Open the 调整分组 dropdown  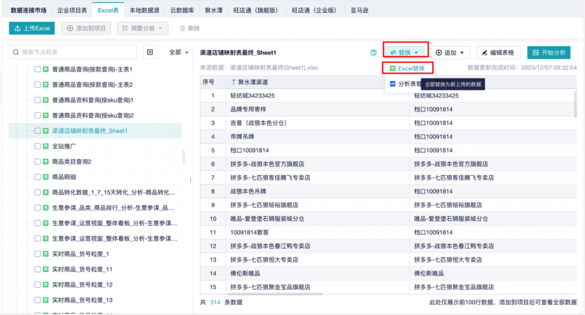pos(142,28)
